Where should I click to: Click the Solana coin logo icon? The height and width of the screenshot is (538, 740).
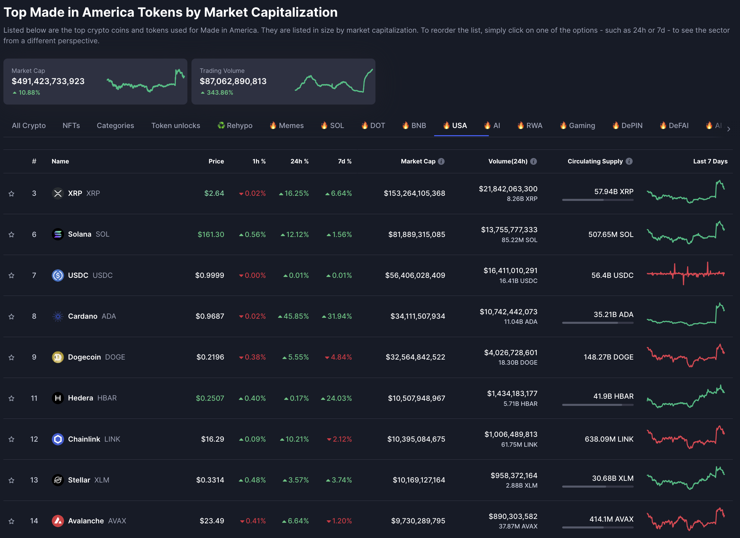point(58,234)
